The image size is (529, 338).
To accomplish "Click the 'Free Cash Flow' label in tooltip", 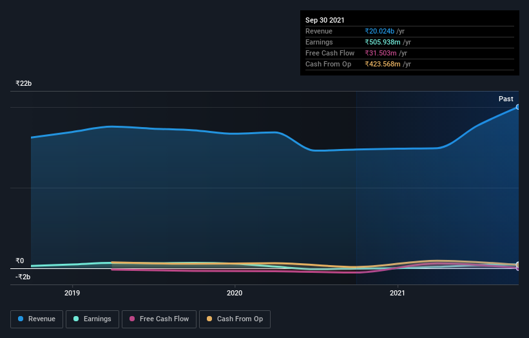I will pos(330,53).
